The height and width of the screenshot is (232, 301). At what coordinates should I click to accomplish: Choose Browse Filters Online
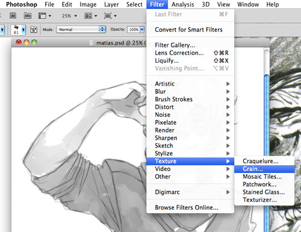[x=190, y=207]
